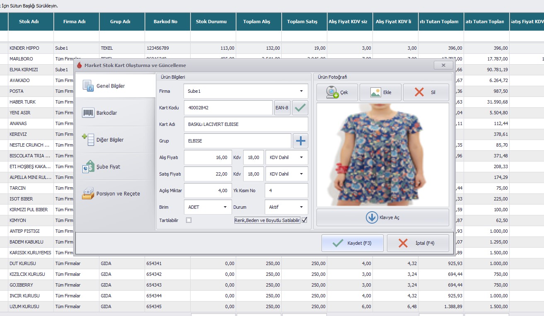
Task: Select the KIZILCIK KURUSU row
Action: pos(272,274)
